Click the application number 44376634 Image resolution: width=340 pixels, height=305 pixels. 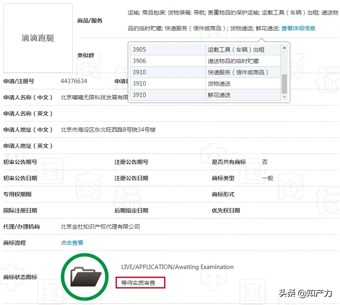coord(74,81)
